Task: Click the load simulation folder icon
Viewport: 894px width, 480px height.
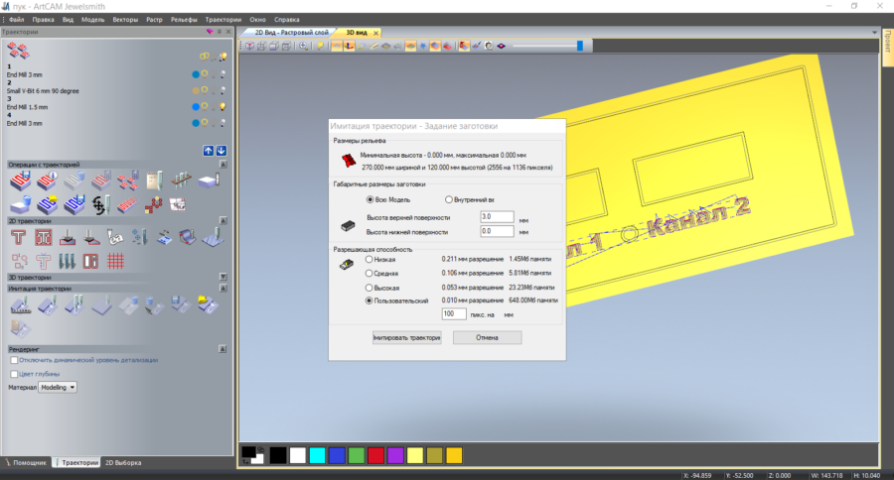Action: [209, 305]
